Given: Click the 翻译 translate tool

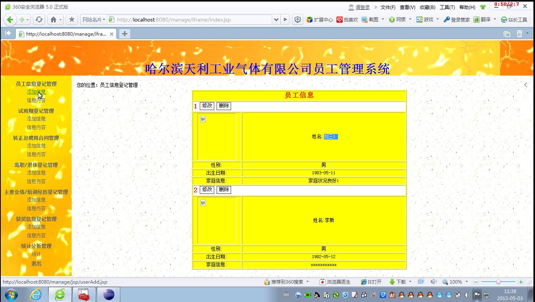Looking at the screenshot, I should coord(482,20).
